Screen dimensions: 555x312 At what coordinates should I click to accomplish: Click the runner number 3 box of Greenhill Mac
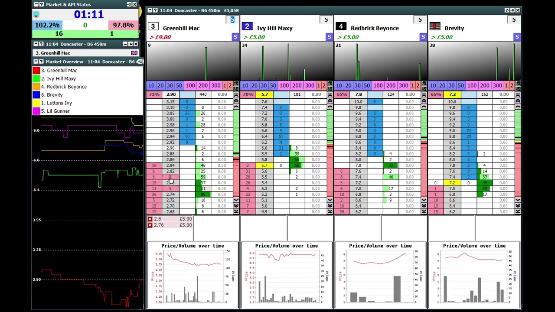pyautogui.click(x=153, y=27)
